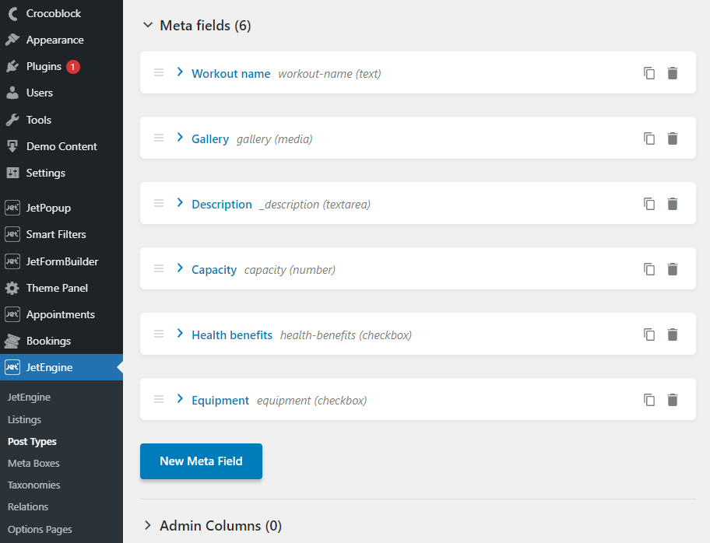710x543 pixels.
Task: Duplicate the Description meta field
Action: click(x=649, y=204)
